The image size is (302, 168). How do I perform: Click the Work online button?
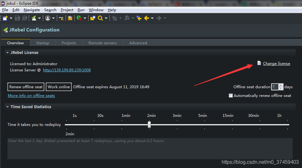click(59, 87)
